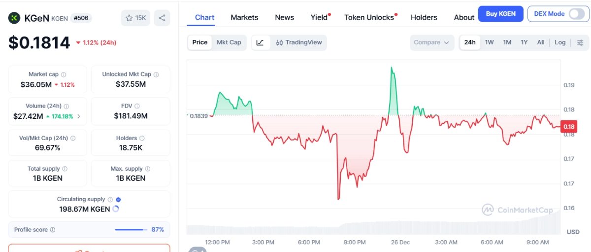Click the Buy KGEN button
The width and height of the screenshot is (591, 252).
[x=500, y=14]
